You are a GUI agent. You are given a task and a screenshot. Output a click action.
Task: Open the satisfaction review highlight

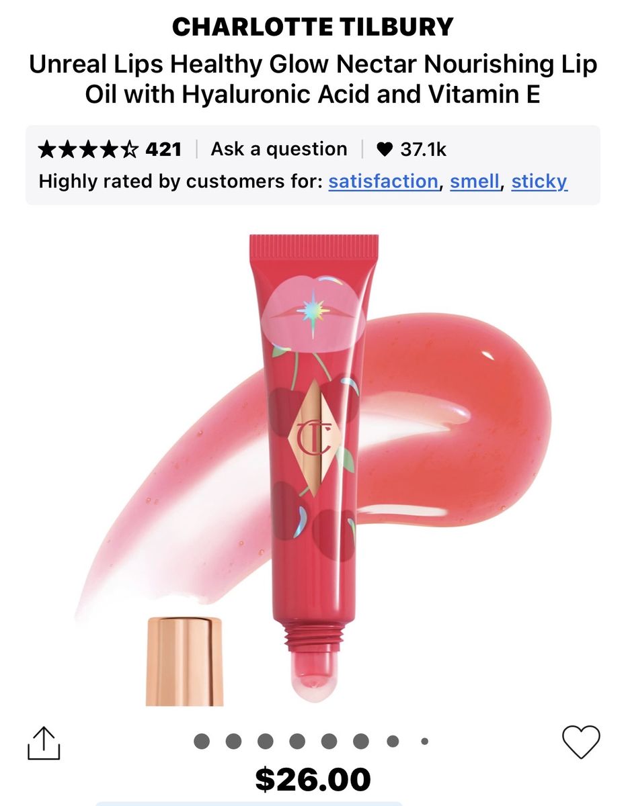[x=383, y=181]
